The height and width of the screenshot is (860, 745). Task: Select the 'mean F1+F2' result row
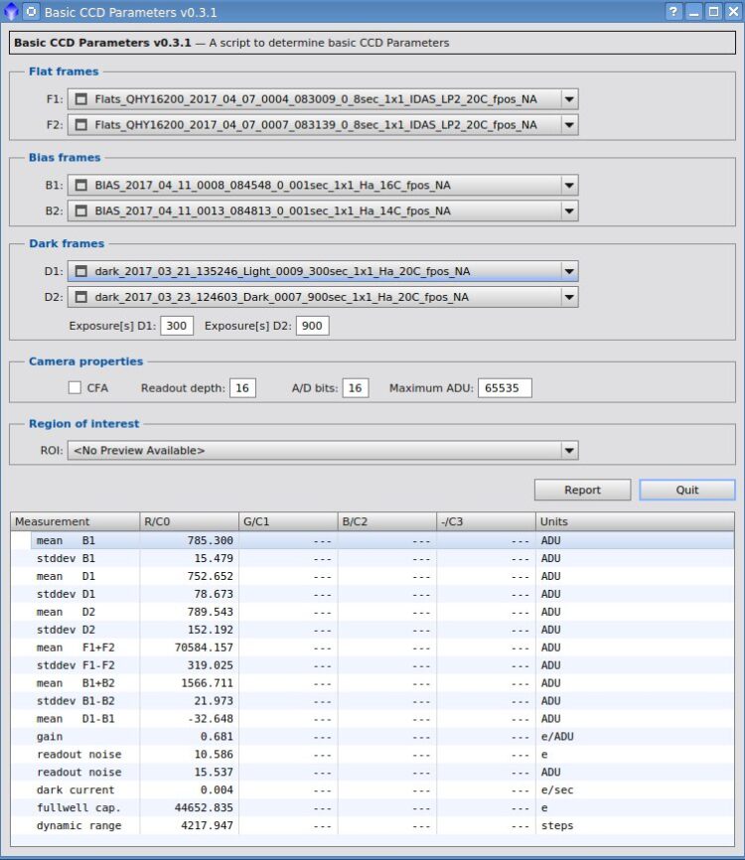[x=372, y=647]
